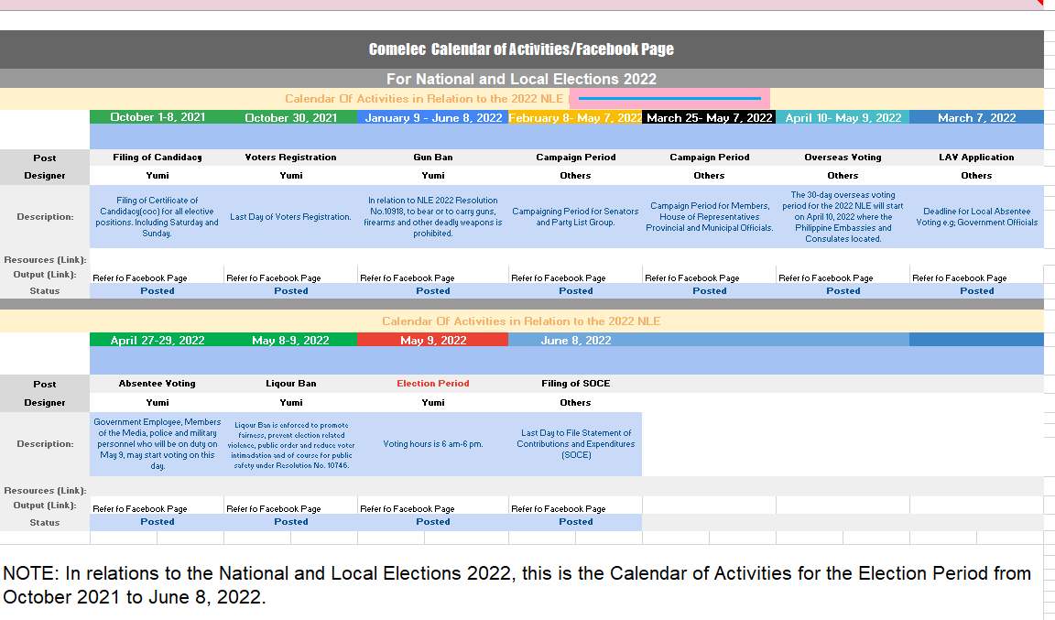The image size is (1055, 620).
Task: Select the Resources (Link): label in second calendar
Action: 45,491
